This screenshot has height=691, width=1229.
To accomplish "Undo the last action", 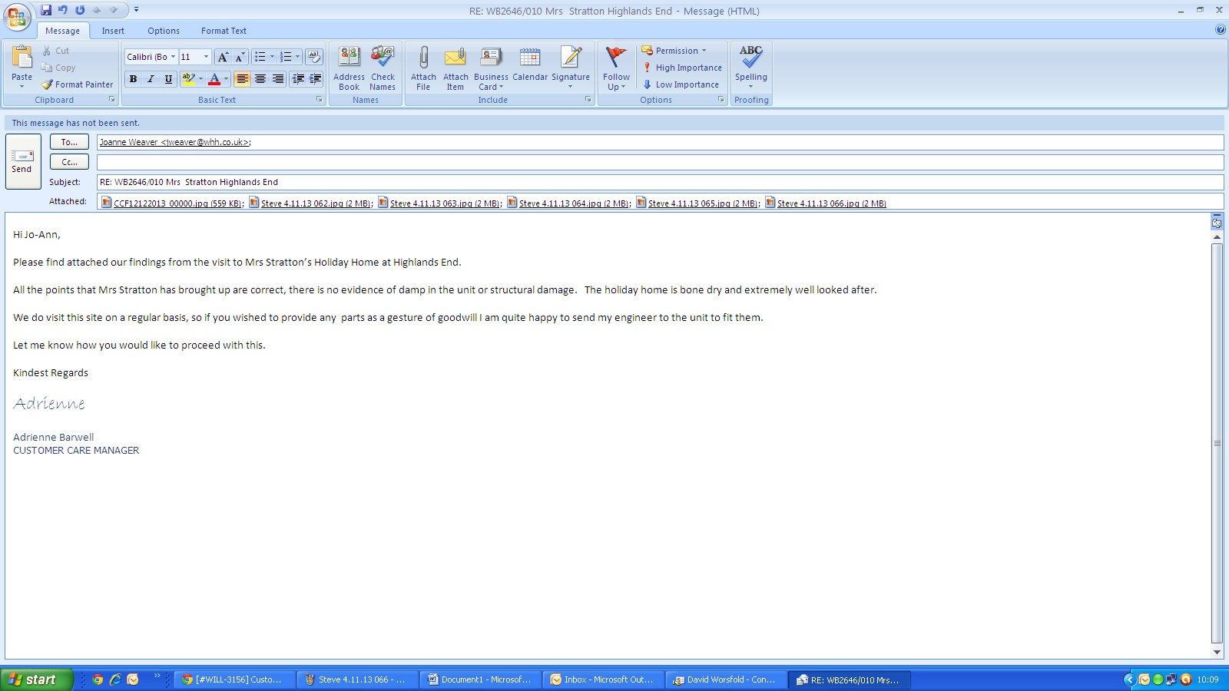I will (x=63, y=10).
